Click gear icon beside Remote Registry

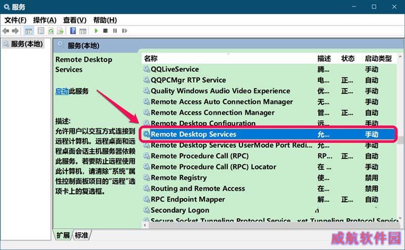146,177
